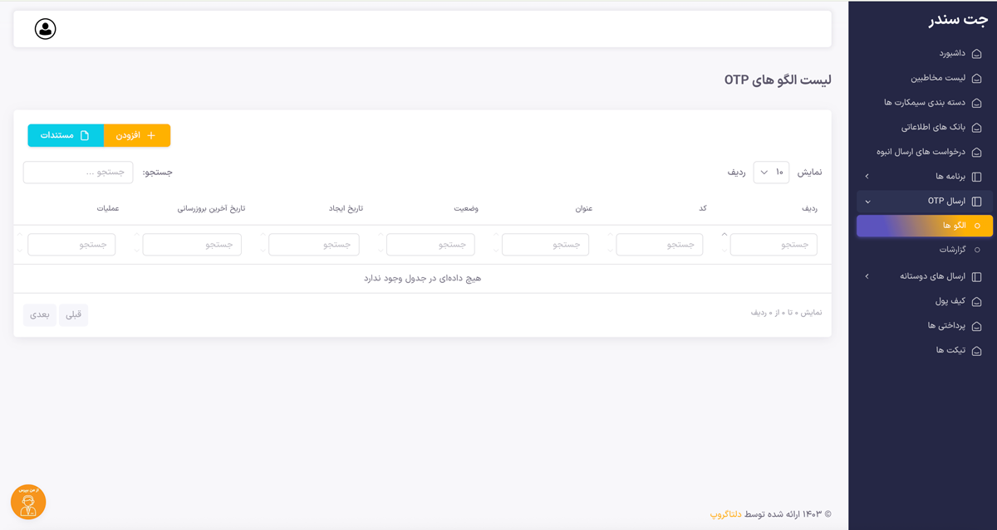Click the داشبورد home icon in sidebar
The height and width of the screenshot is (530, 997).
(x=976, y=54)
